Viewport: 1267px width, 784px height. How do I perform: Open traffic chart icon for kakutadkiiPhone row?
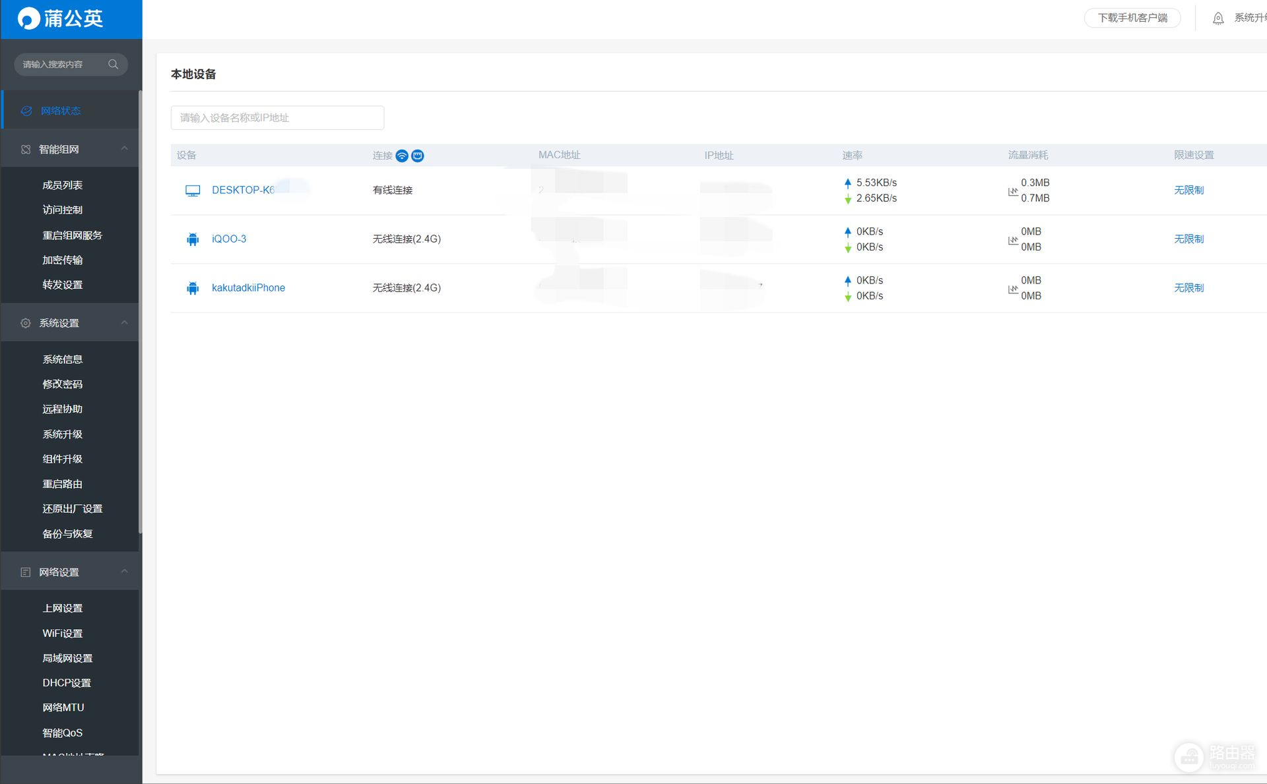coord(1013,289)
